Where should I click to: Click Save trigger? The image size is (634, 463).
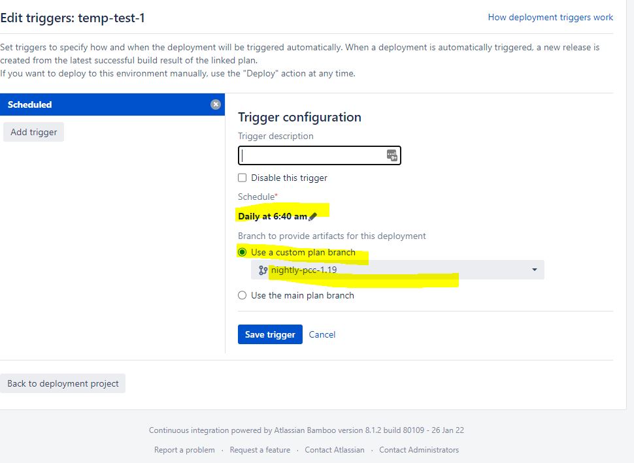point(270,334)
